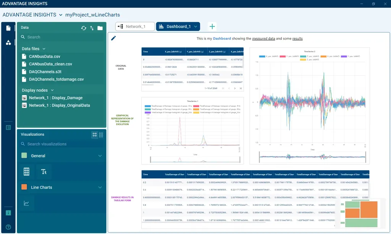
Task: Select the line chart visualization icon
Action: (x=26, y=203)
